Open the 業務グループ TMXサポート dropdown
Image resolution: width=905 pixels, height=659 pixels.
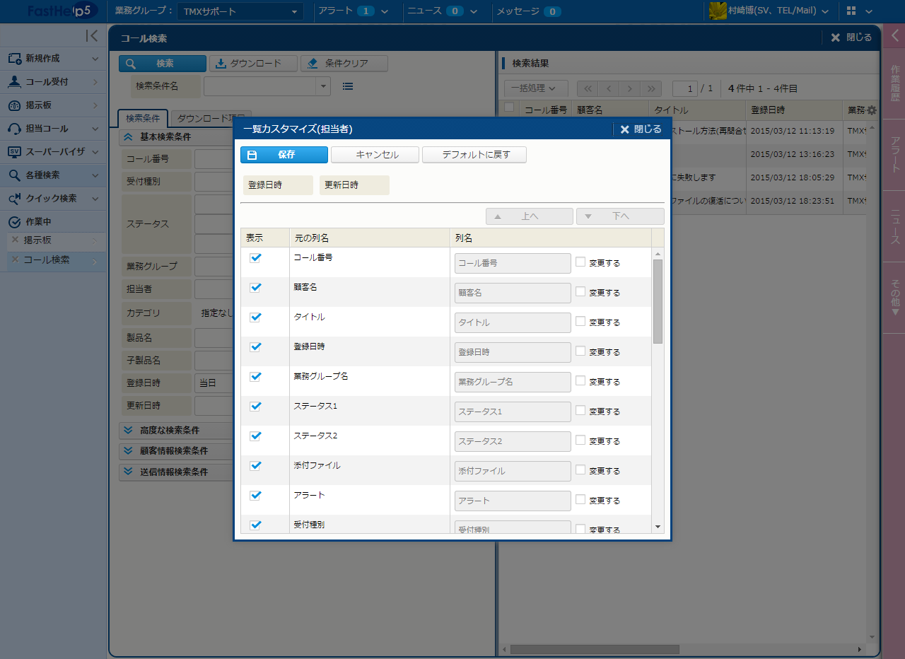click(240, 11)
